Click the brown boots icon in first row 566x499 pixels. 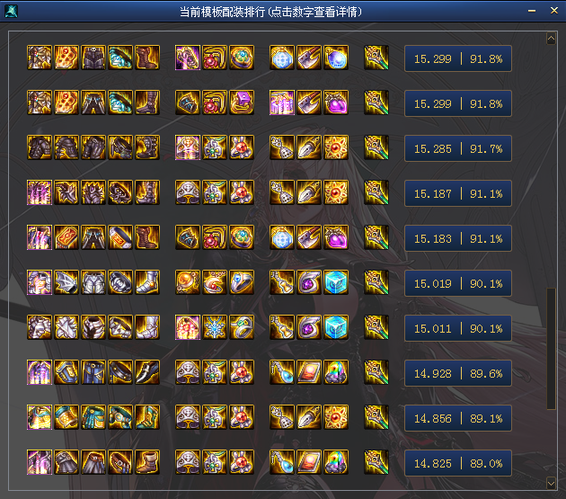(x=147, y=58)
